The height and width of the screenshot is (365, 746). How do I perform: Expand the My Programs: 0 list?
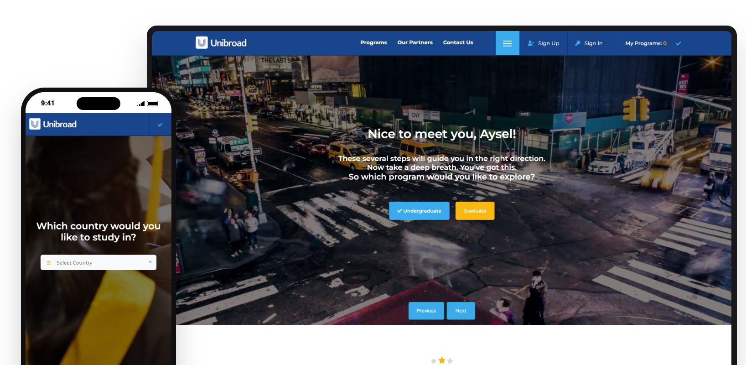coord(646,43)
